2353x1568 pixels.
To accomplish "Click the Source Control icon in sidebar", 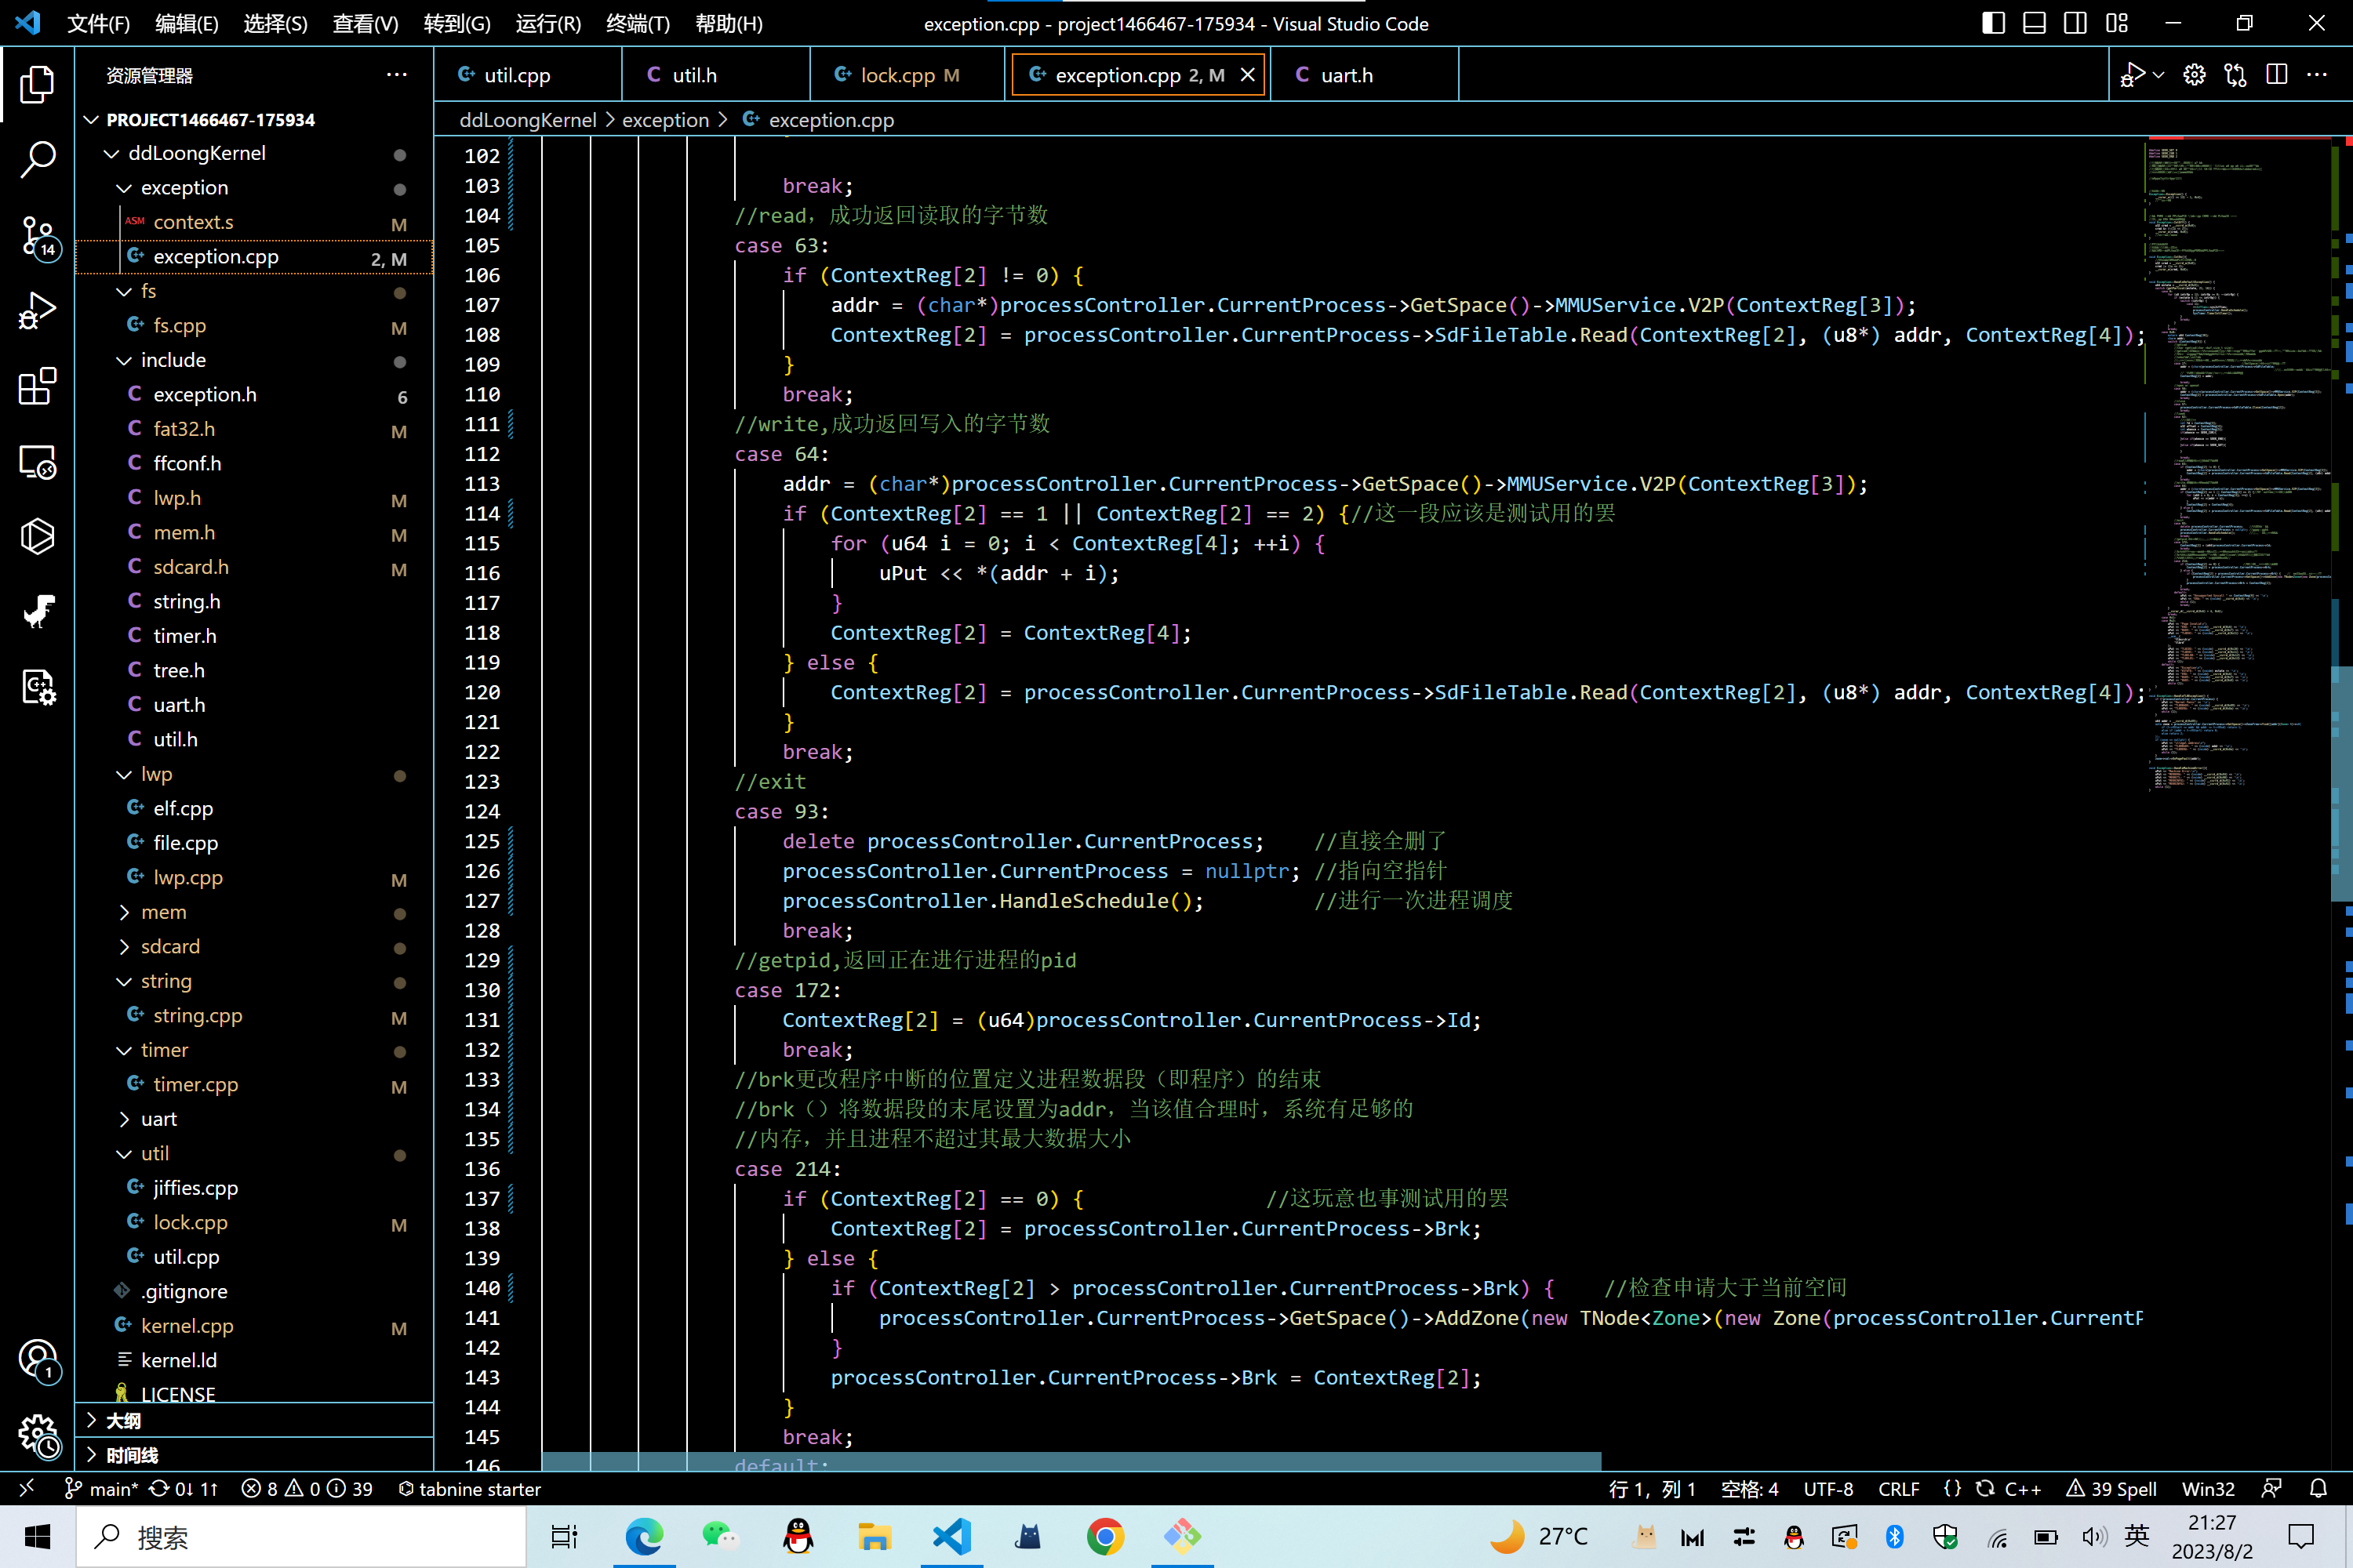I will (38, 236).
